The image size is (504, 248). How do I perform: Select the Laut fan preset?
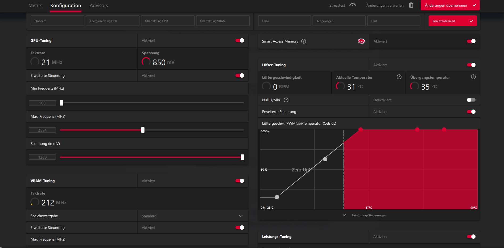[x=394, y=21]
